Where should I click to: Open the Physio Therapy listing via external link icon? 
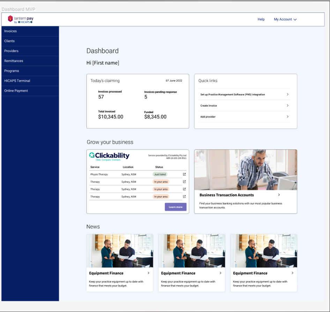click(184, 174)
